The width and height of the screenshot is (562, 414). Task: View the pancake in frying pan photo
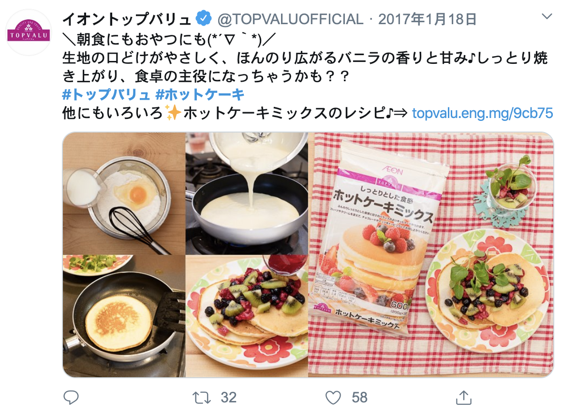[124, 316]
